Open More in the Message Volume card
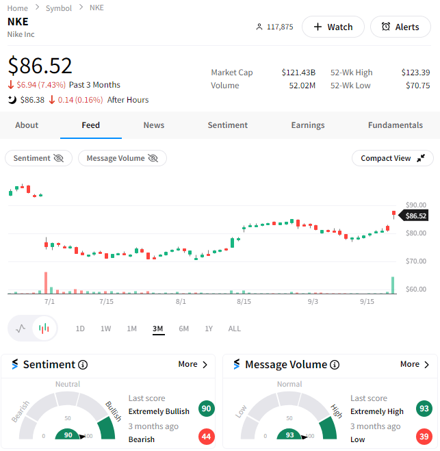 pos(415,364)
